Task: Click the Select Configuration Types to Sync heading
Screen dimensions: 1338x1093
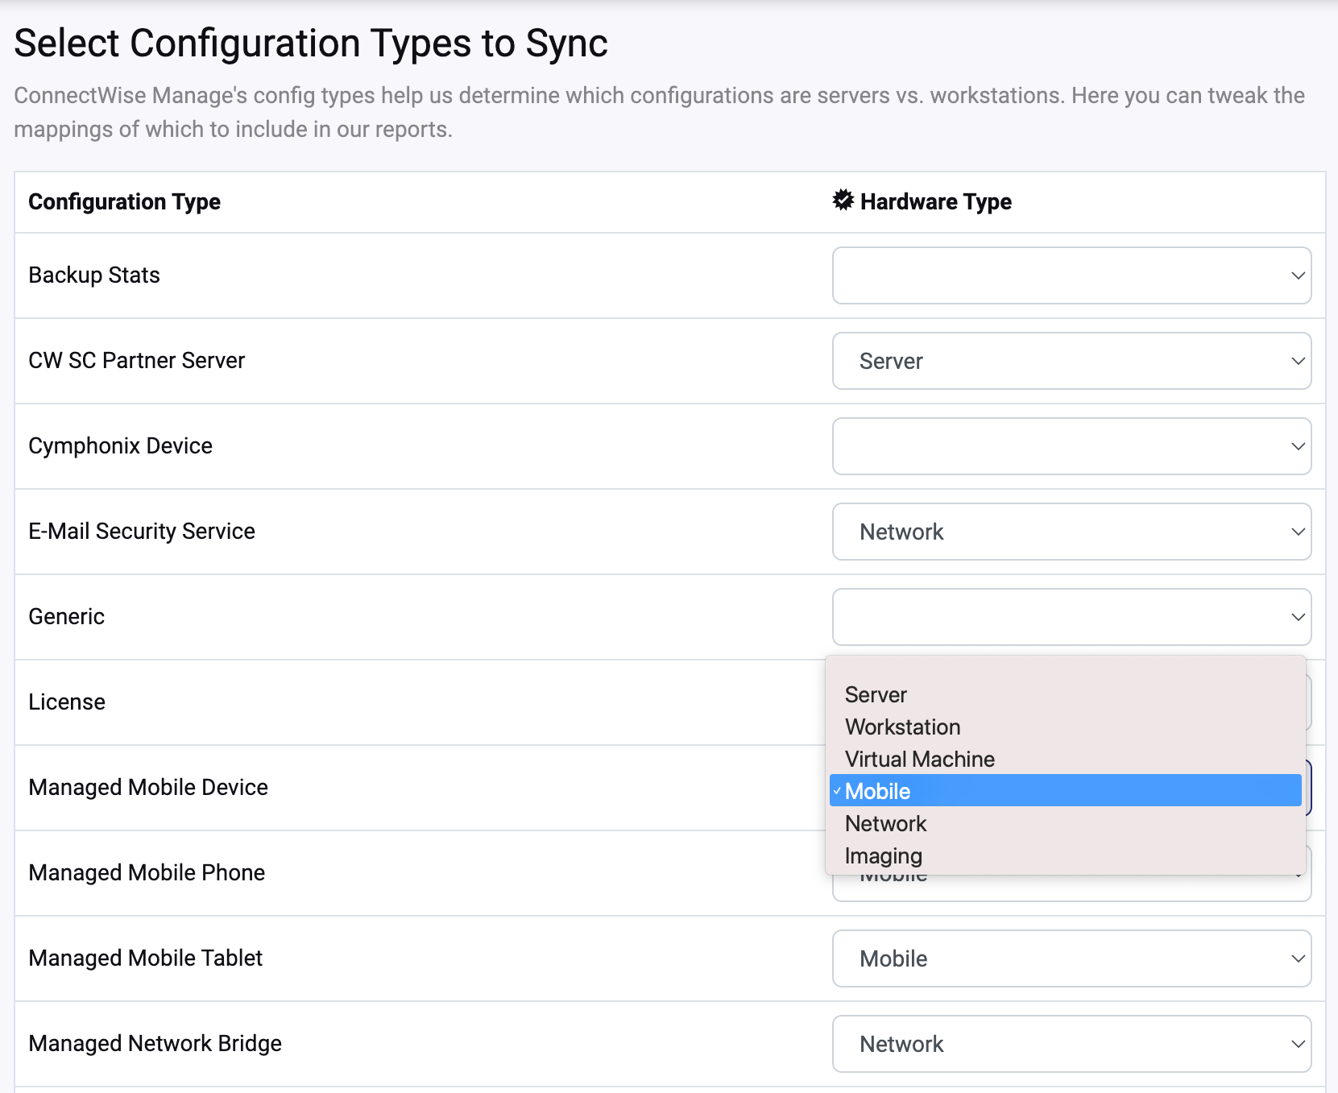Action: point(312,43)
